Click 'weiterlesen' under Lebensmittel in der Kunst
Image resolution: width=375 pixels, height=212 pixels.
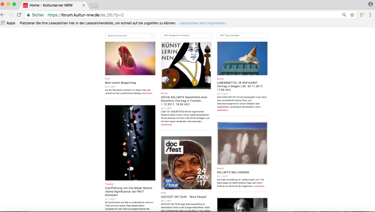(x=223, y=110)
